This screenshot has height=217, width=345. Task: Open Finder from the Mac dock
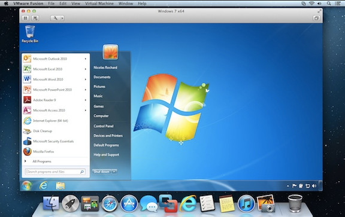tap(51, 203)
